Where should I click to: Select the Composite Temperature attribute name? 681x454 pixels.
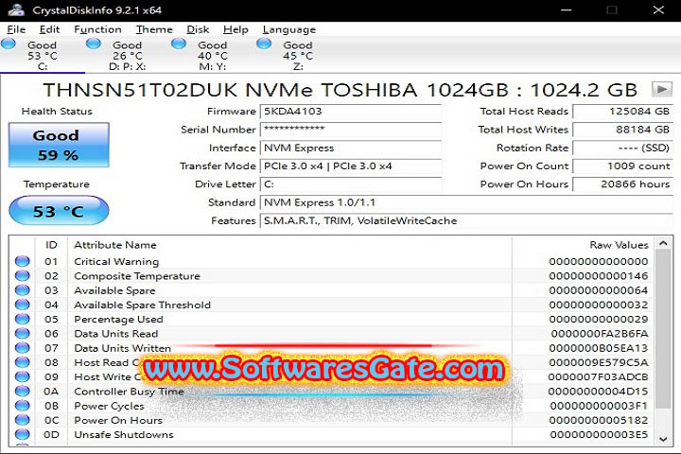[x=137, y=276]
